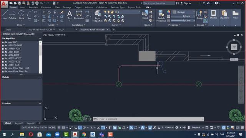Open the Parametric ribbon tab

[x=46, y=7]
